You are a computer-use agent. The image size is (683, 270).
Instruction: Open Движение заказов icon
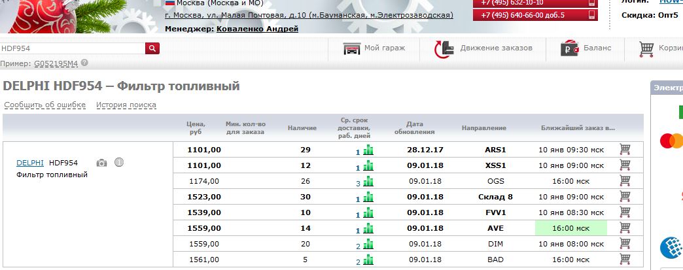(x=444, y=49)
